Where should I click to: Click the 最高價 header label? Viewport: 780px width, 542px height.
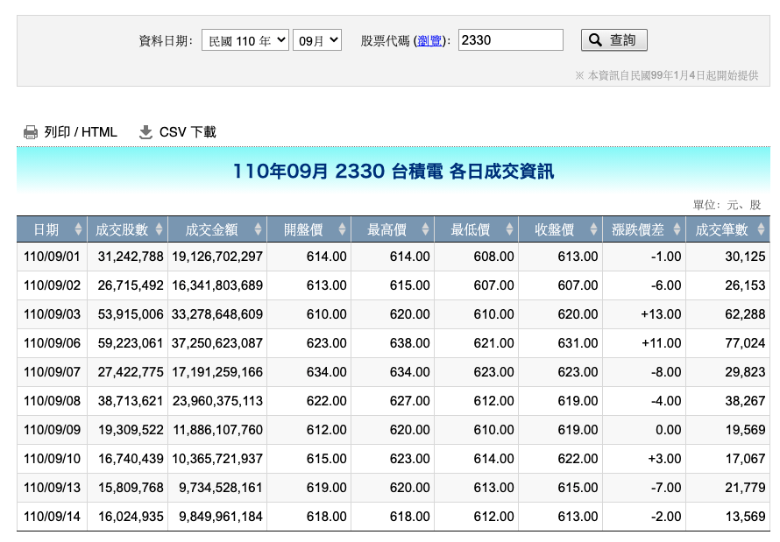[387, 229]
